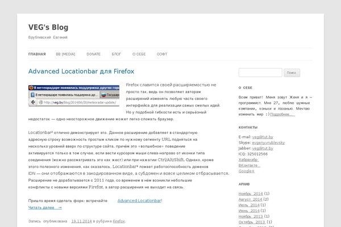This screenshot has width=341, height=227.
Task: Click the Читать далее link
Action: coord(45,208)
